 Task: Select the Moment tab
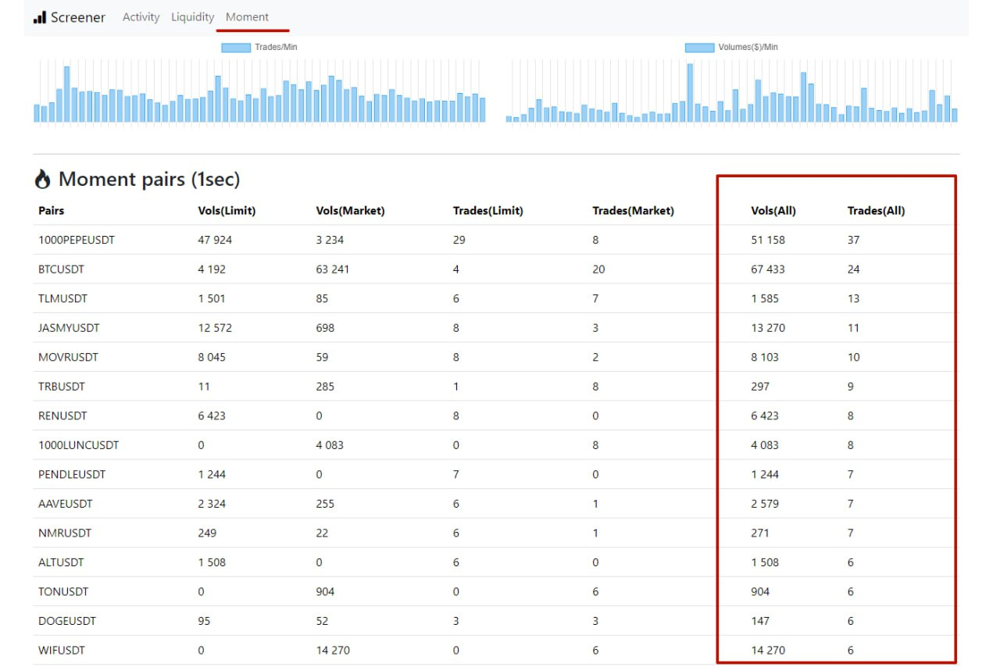[x=247, y=17]
